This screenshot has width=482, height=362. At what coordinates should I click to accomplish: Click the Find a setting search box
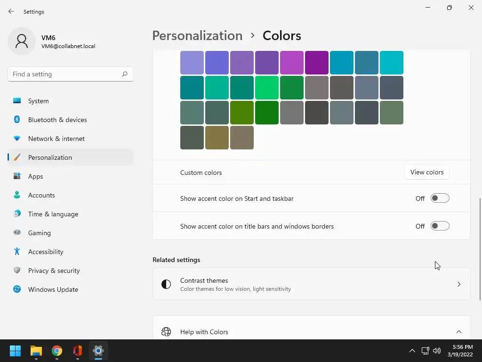click(71, 74)
